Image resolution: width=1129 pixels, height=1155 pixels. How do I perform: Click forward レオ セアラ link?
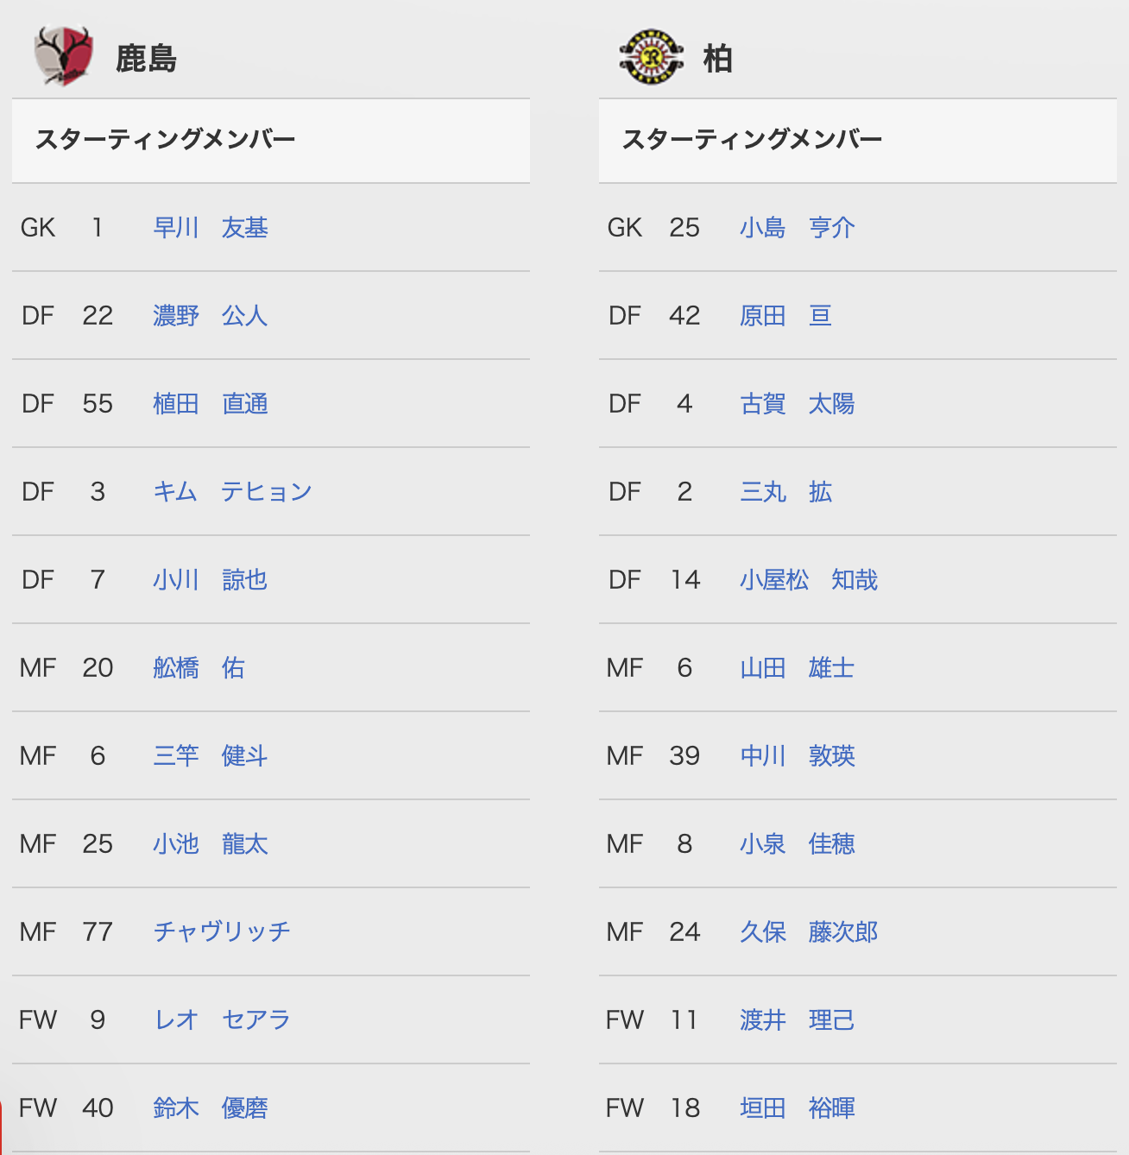pos(222,1020)
